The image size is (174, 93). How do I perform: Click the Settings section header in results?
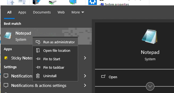10,67
